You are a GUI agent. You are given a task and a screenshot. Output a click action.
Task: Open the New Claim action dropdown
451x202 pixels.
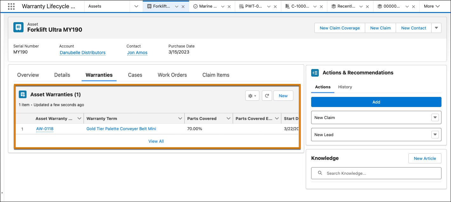point(435,117)
